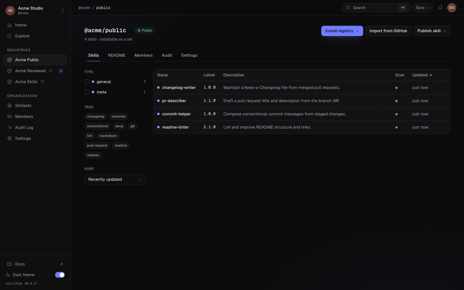Click the external link arrow beside Docs
The image size is (464, 290).
coord(61,264)
